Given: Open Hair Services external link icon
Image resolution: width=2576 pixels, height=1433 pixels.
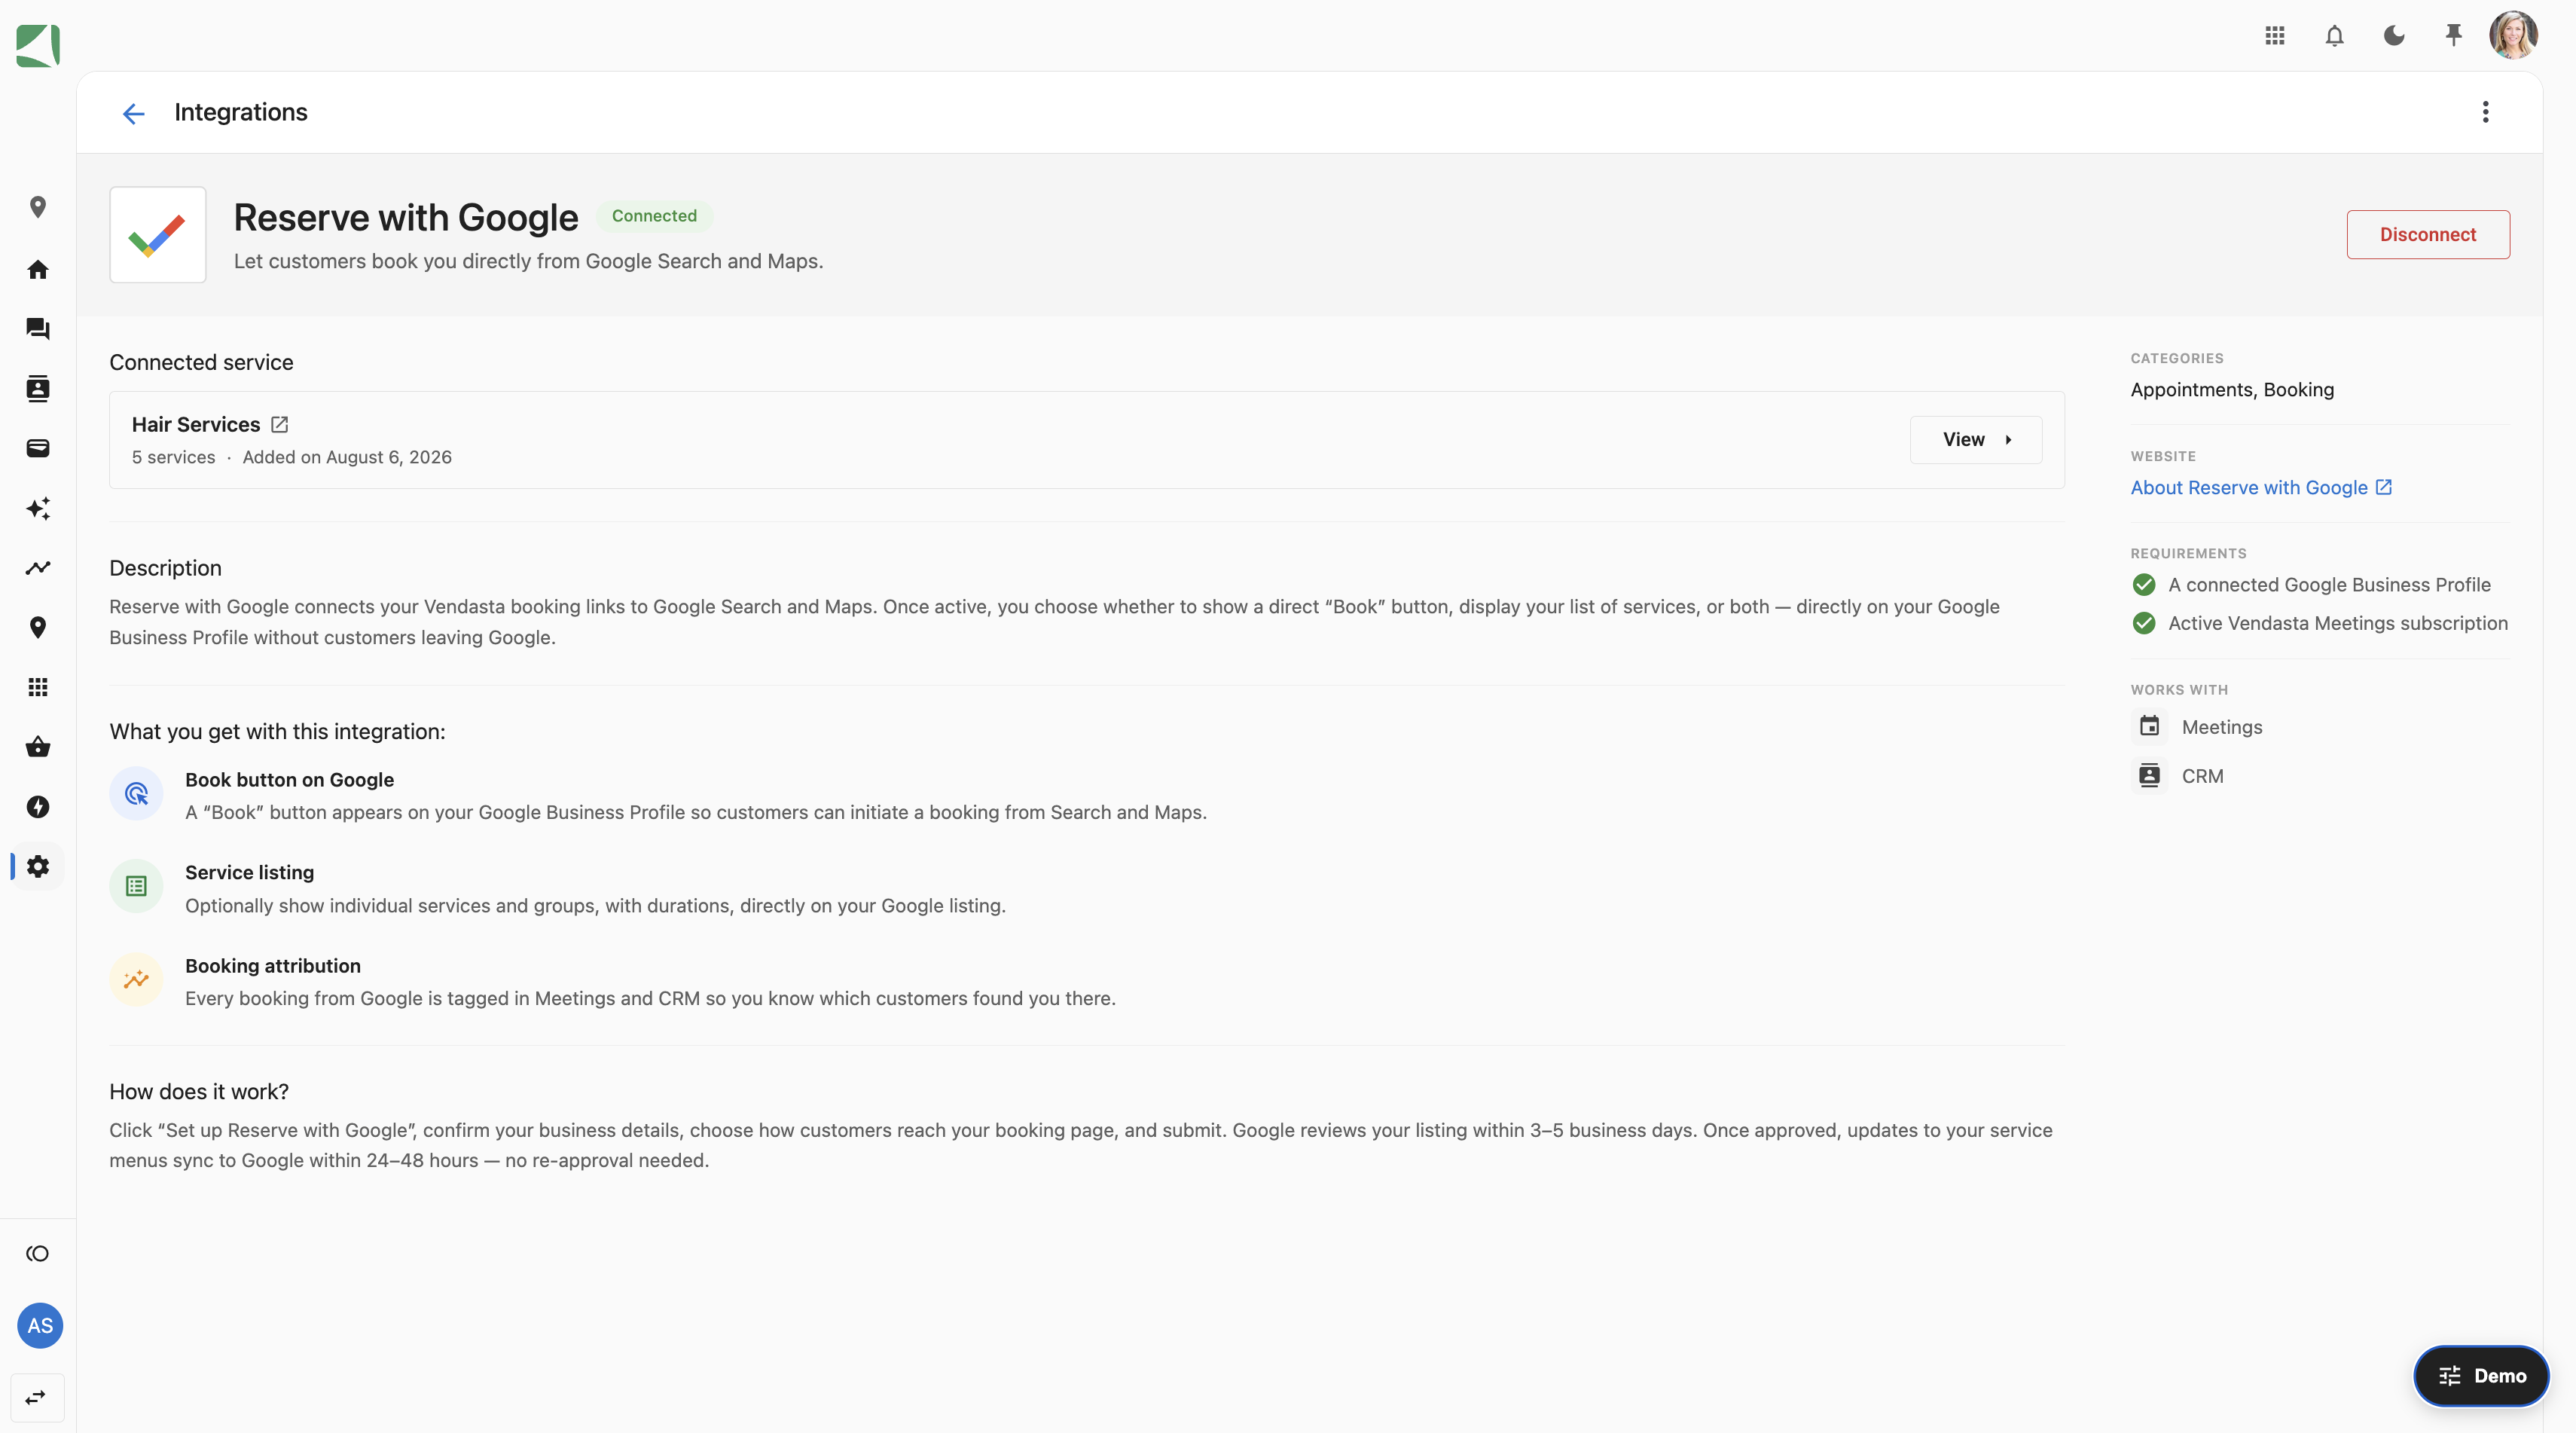Looking at the screenshot, I should [x=280, y=425].
